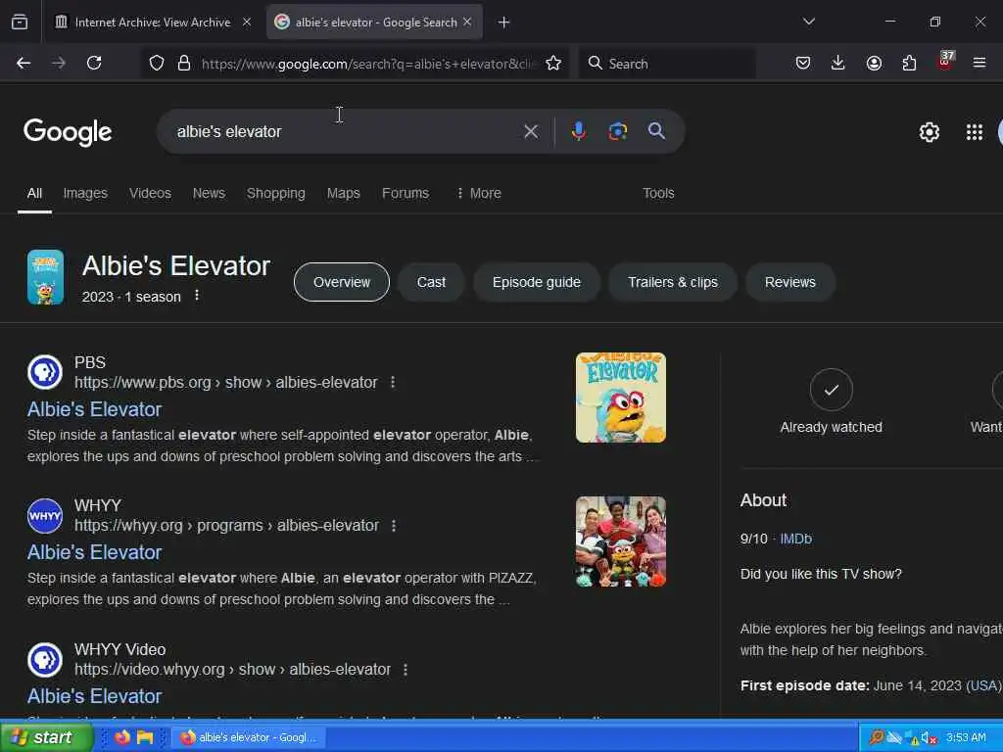
Task: Search by image with Google Lens icon
Action: 617,131
